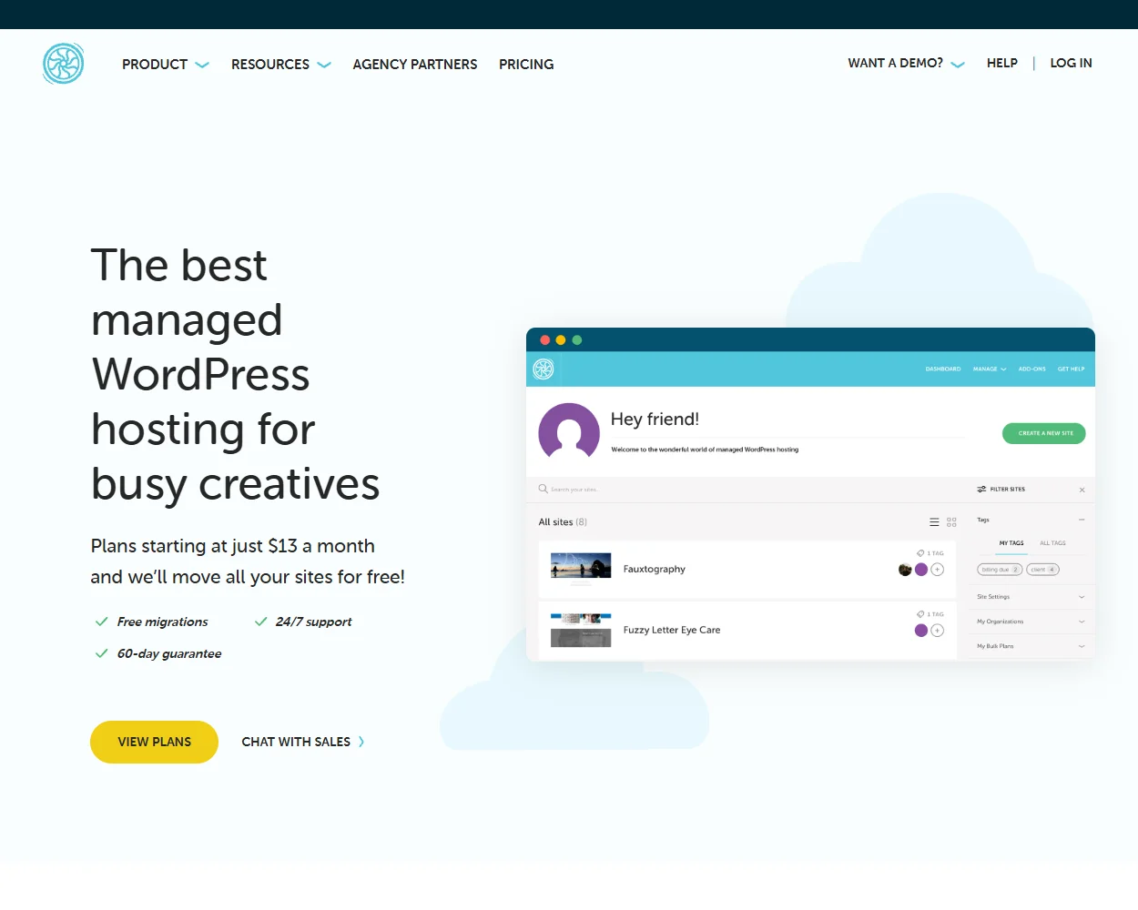Click the VIEW PLANS button
Image resolution: width=1138 pixels, height=910 pixels.
point(154,742)
